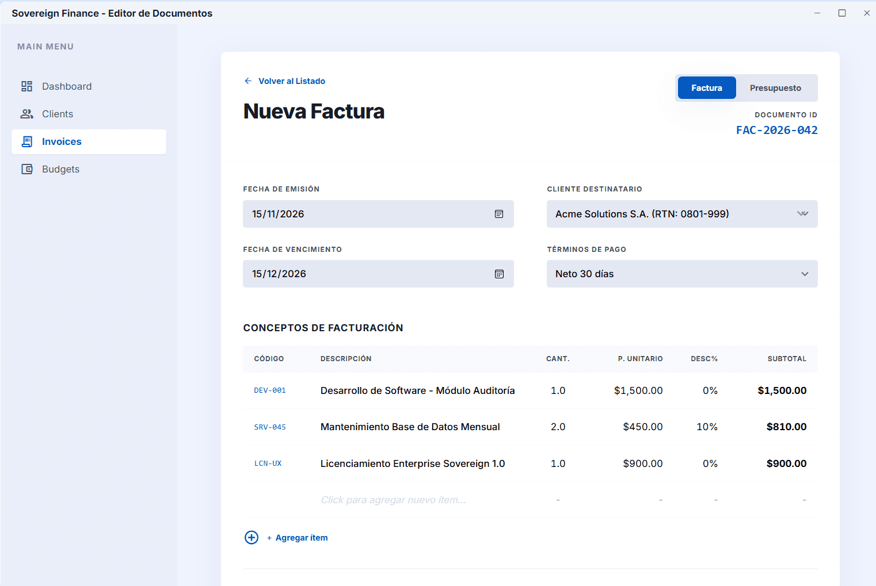
Task: Click description Desarrollo de Software - Módulo Auditoría
Action: tap(417, 390)
